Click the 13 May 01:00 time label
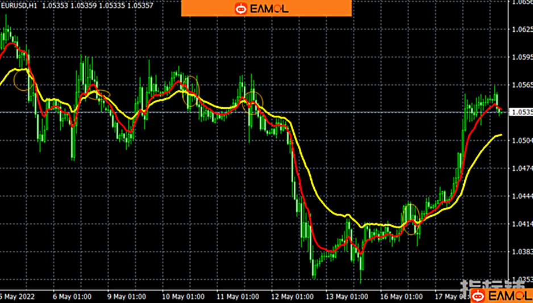Screen dimensions: 533x303 point(347,296)
